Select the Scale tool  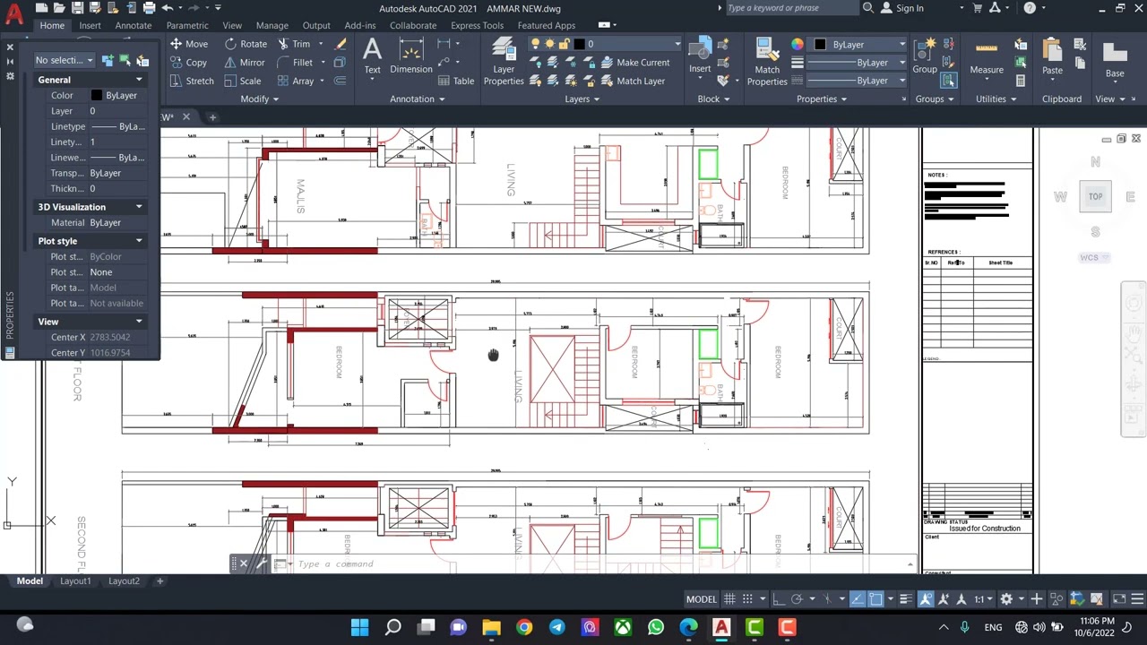coord(243,81)
